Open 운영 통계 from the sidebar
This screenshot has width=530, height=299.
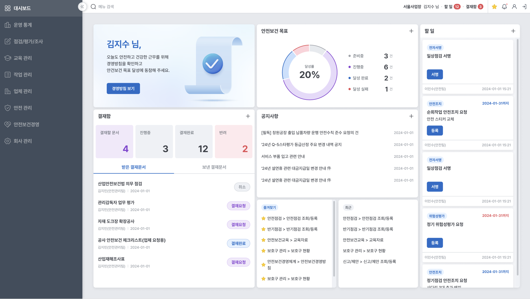(23, 25)
